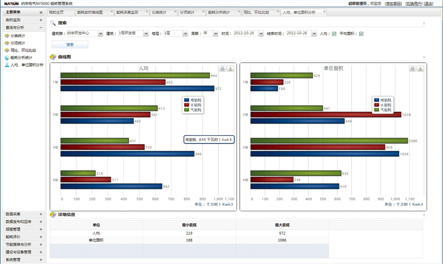Close the 人均、单位面积分析 tab
The height and width of the screenshot is (264, 443).
324,12
